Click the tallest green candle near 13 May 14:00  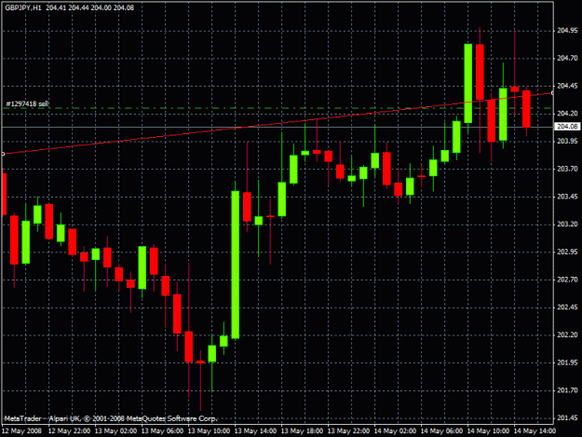236,265
